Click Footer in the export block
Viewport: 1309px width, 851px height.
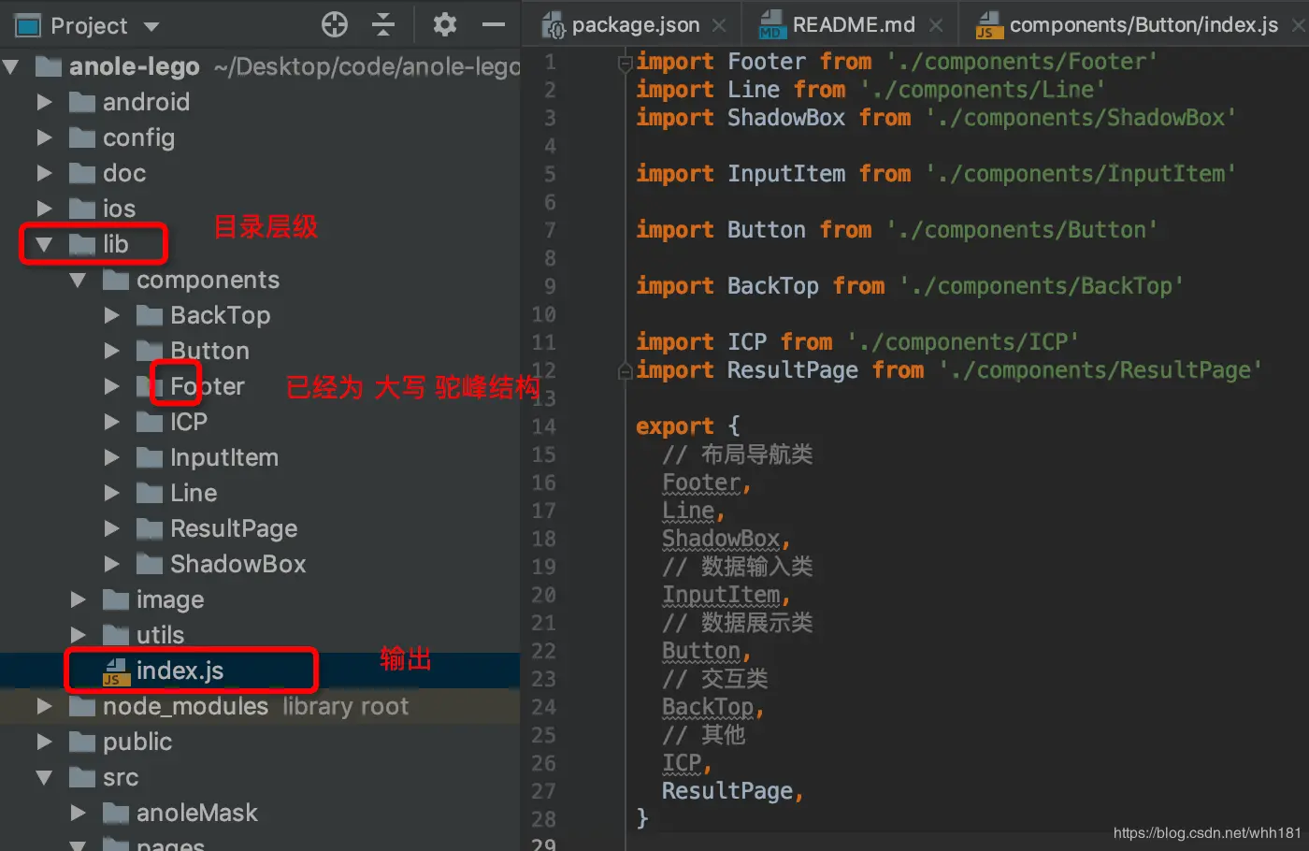[701, 483]
